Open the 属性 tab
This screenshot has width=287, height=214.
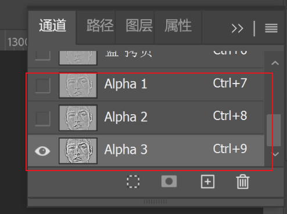(x=178, y=26)
